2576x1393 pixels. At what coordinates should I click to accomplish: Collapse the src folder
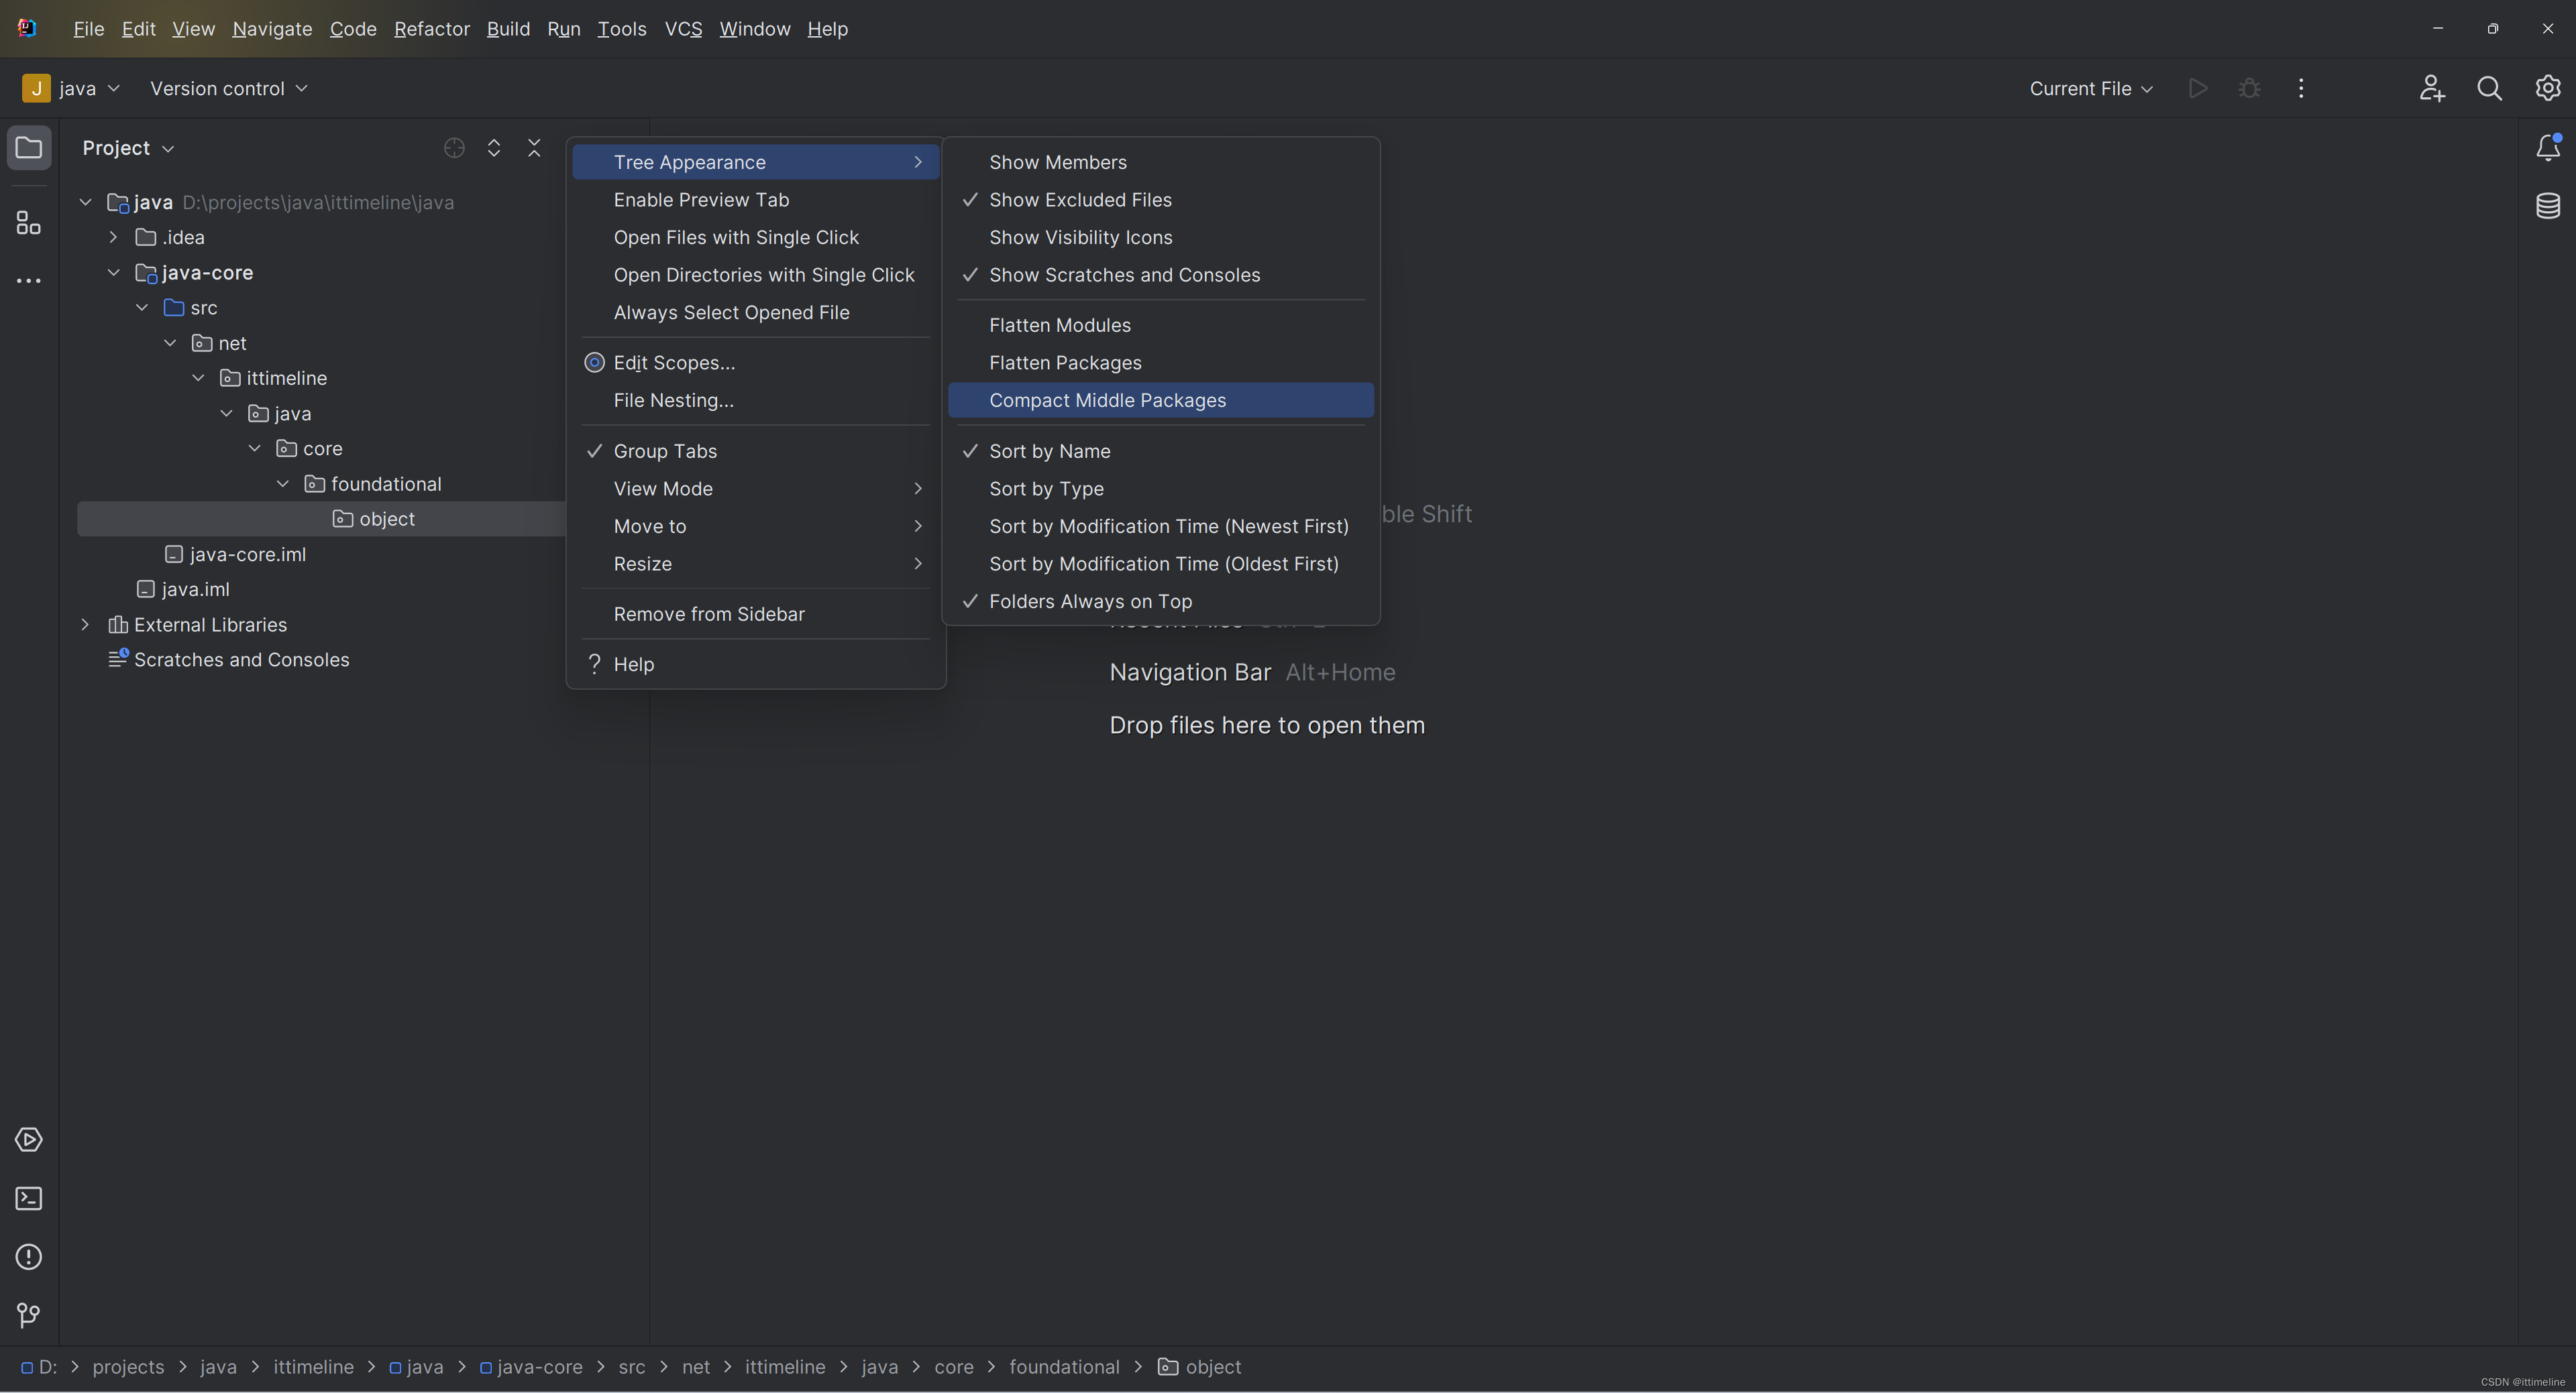142,308
